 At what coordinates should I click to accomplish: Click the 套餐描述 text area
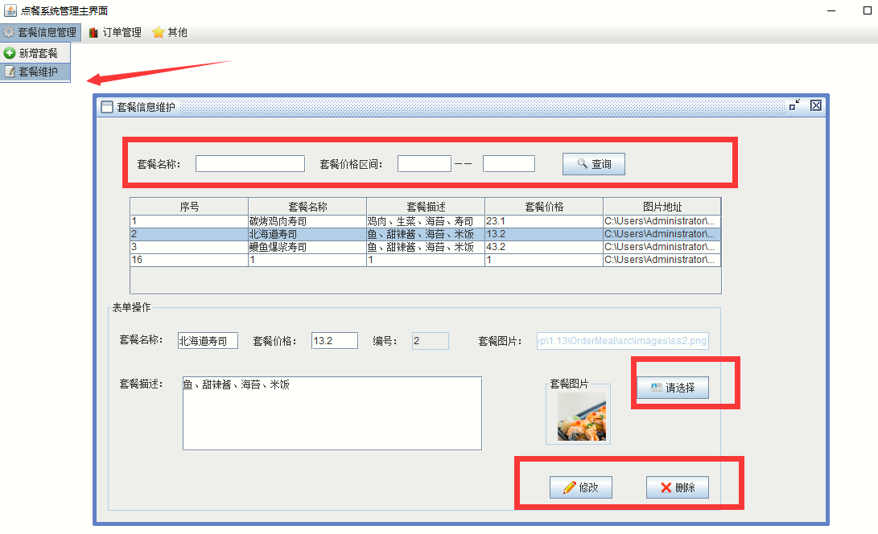[332, 413]
